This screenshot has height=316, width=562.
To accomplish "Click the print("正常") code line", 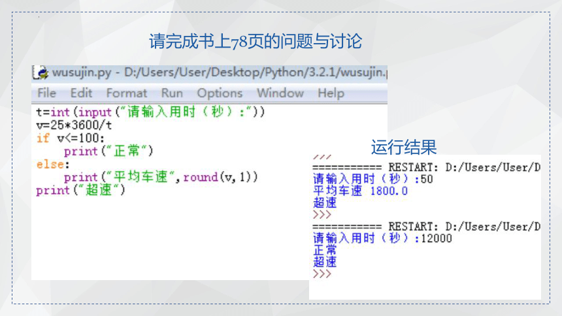I will click(108, 151).
